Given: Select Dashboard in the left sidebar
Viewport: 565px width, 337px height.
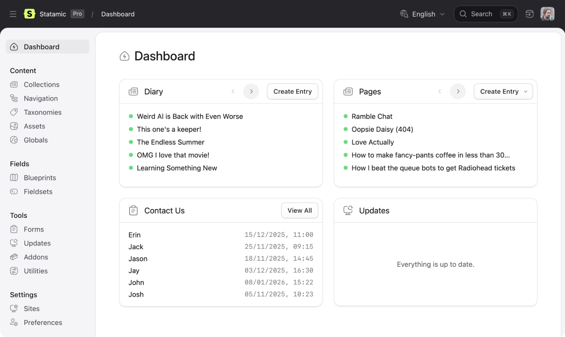Looking at the screenshot, I should 41,47.
